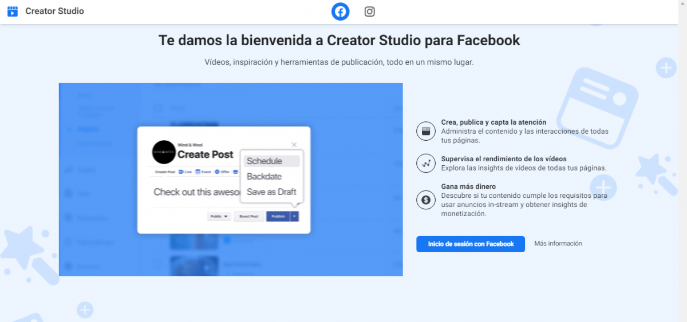The image size is (687, 322).
Task: Open the 'Más información' link
Action: 558,244
